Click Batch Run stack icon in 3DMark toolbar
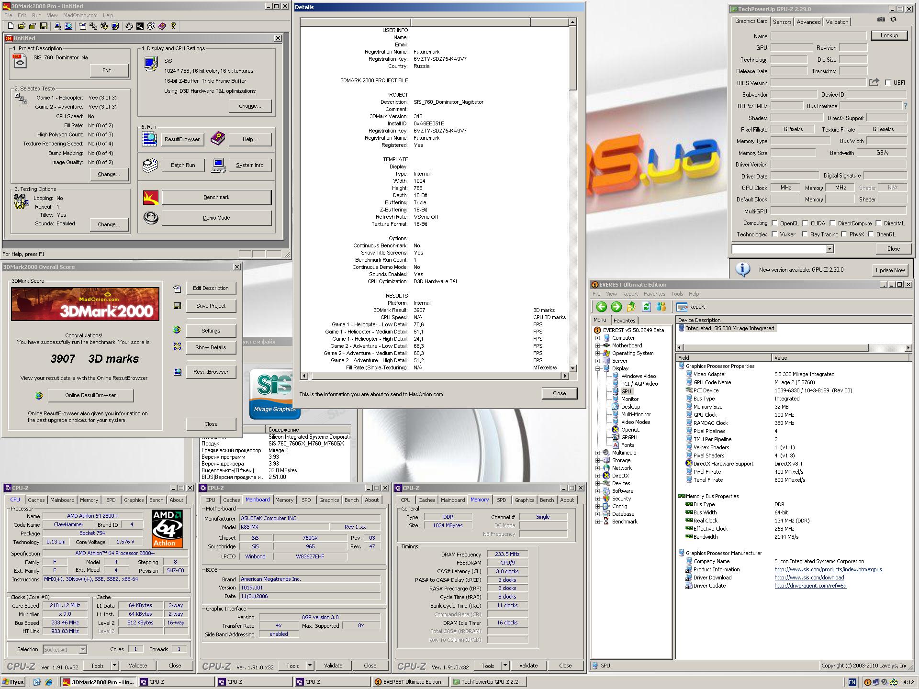 [x=151, y=26]
